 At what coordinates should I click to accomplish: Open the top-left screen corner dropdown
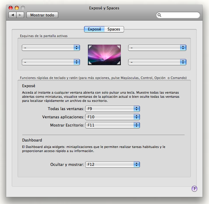51,48
